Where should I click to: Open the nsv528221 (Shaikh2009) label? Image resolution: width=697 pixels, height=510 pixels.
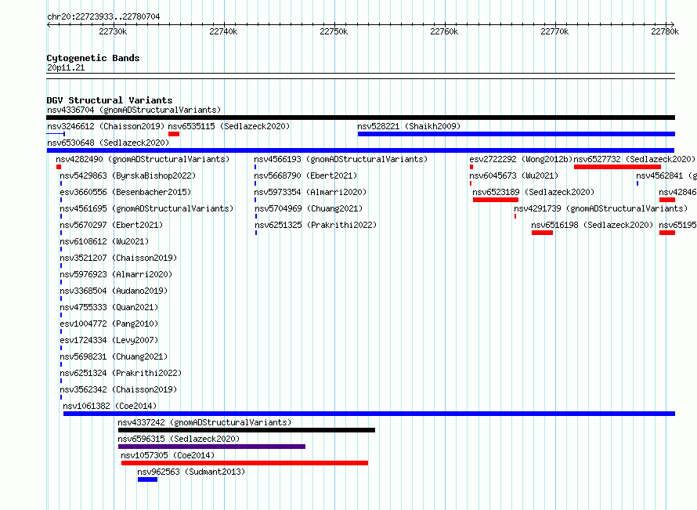[409, 126]
